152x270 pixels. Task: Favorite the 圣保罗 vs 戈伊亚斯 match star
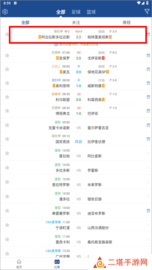(7, 55)
